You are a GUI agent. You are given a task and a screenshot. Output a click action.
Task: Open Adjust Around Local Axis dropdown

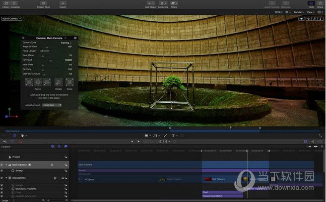point(52,105)
